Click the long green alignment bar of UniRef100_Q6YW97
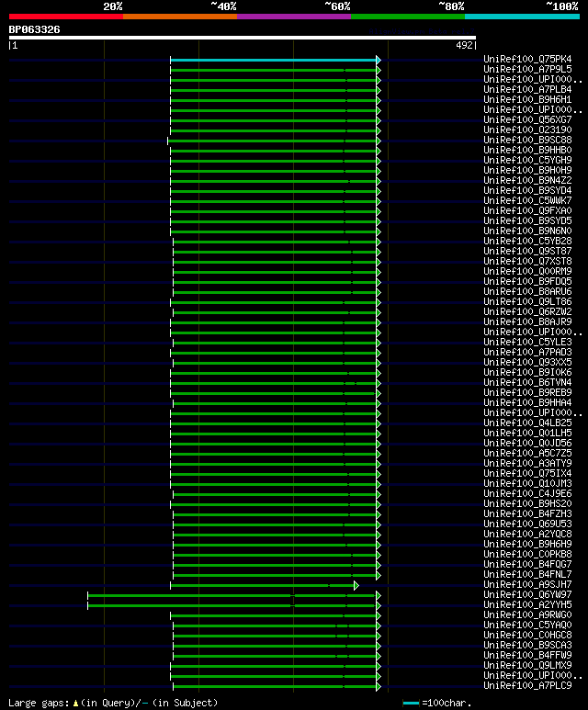The width and height of the screenshot is (588, 710). tap(232, 595)
